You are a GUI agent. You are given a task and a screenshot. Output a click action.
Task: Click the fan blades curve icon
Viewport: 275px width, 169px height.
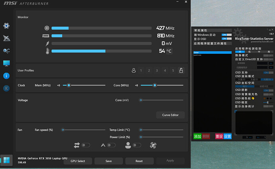pyautogui.click(x=153, y=145)
